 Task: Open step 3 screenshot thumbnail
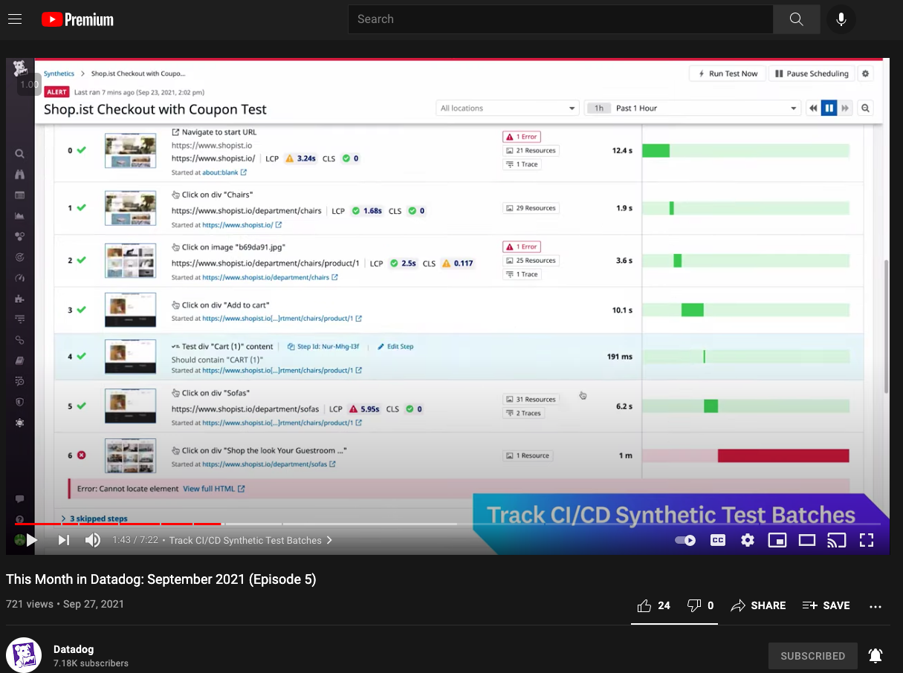tap(130, 311)
